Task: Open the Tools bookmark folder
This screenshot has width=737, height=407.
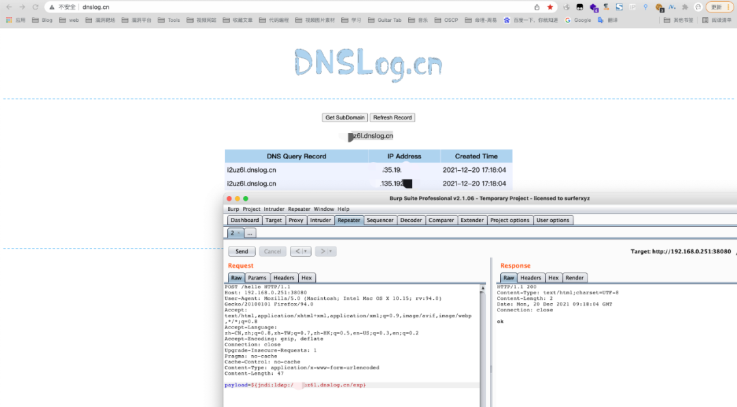Action: pos(169,20)
